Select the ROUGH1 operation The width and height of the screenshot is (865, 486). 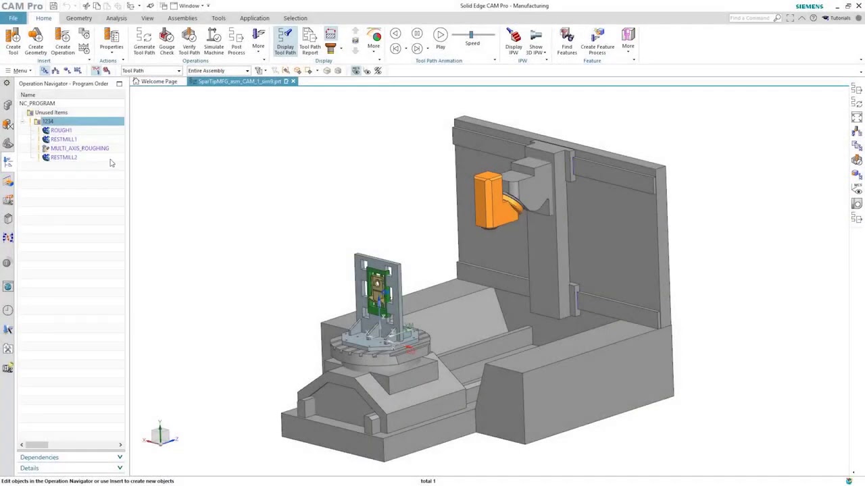click(x=61, y=130)
